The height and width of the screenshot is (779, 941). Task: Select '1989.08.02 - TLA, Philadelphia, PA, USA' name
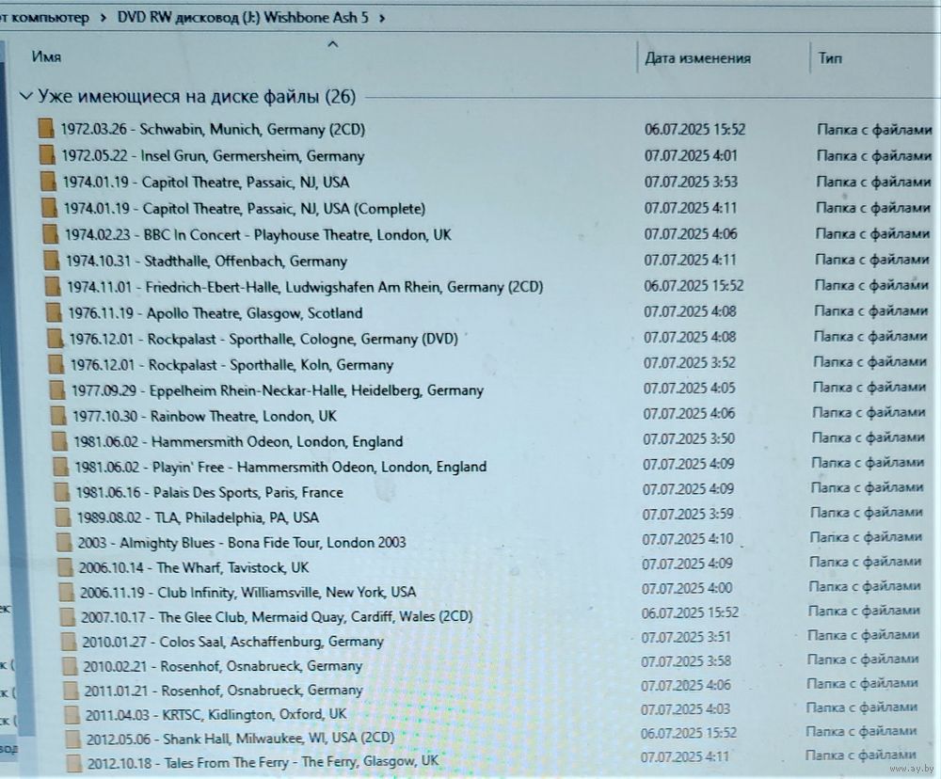tap(198, 517)
